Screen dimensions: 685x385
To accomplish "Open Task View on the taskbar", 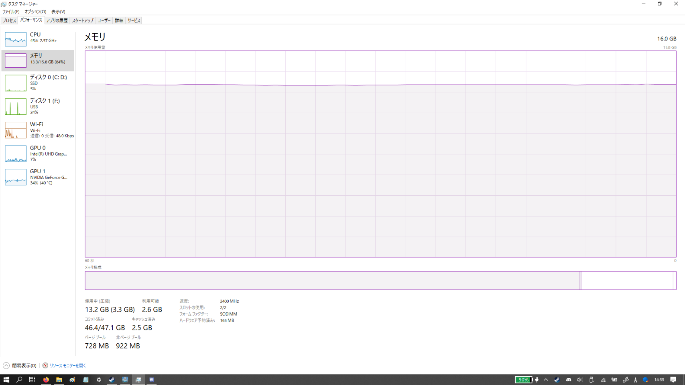I will [x=32, y=379].
